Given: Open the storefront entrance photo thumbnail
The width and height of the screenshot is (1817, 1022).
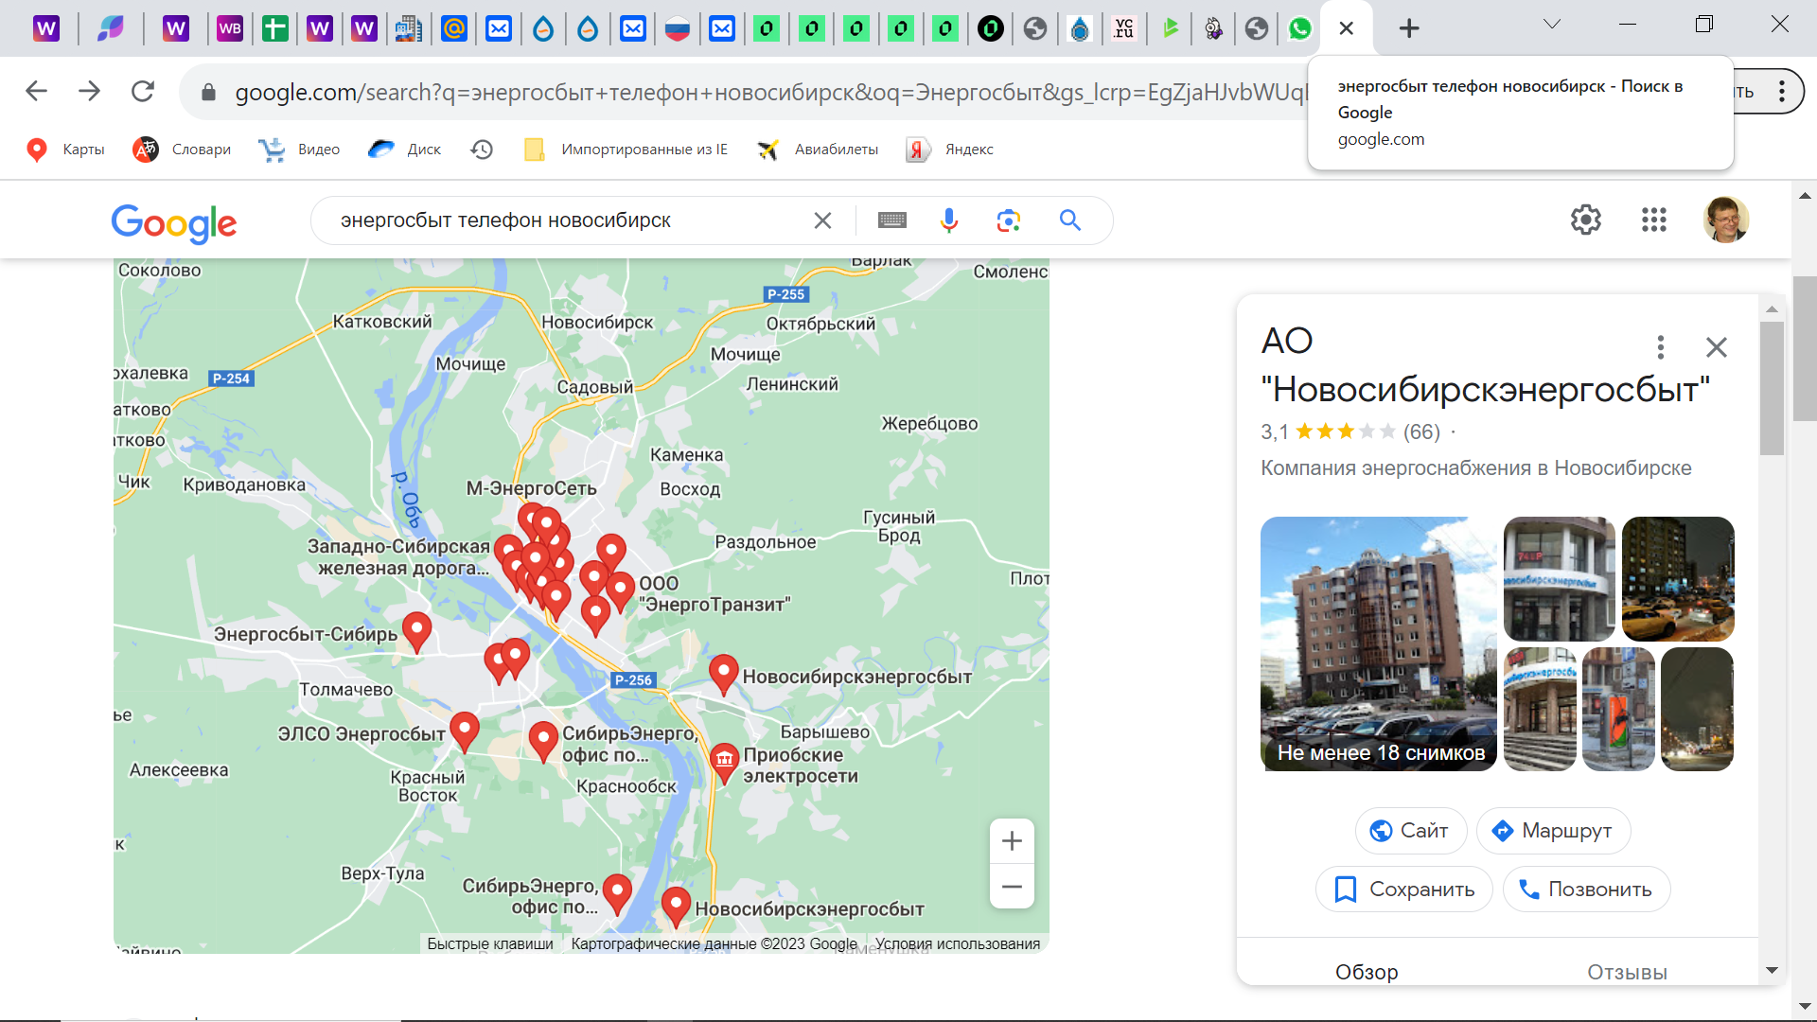Looking at the screenshot, I should click(x=1540, y=710).
